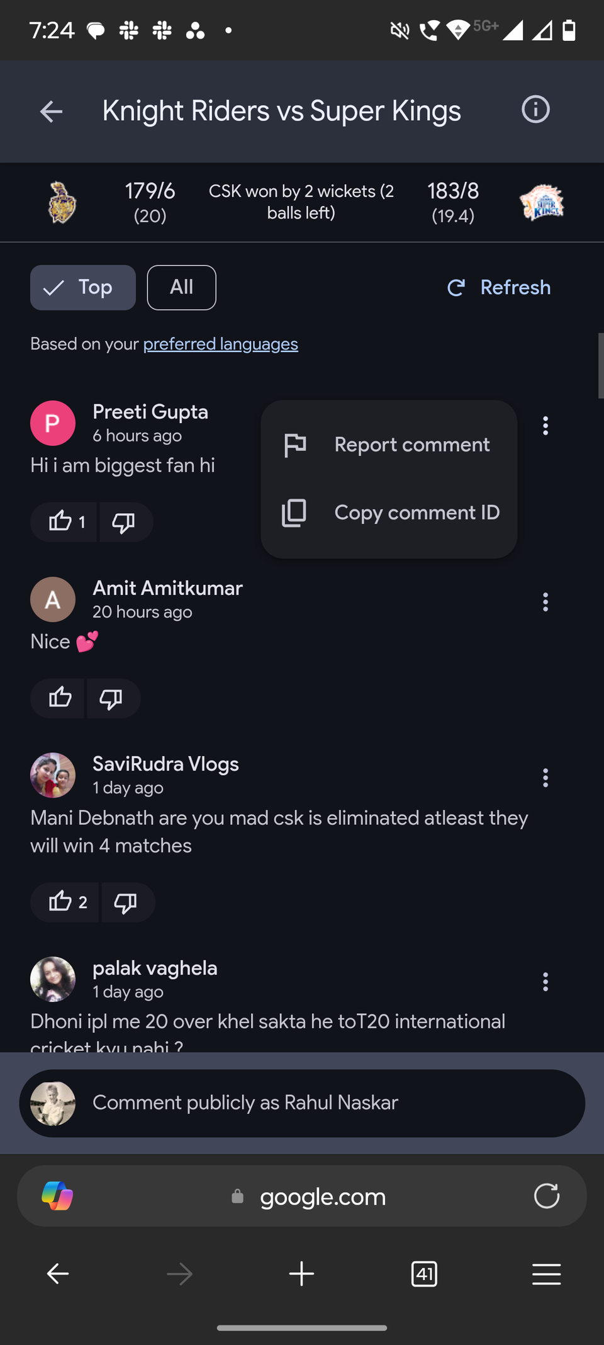Open options for Amit Amitkumar's comment

[x=545, y=602]
